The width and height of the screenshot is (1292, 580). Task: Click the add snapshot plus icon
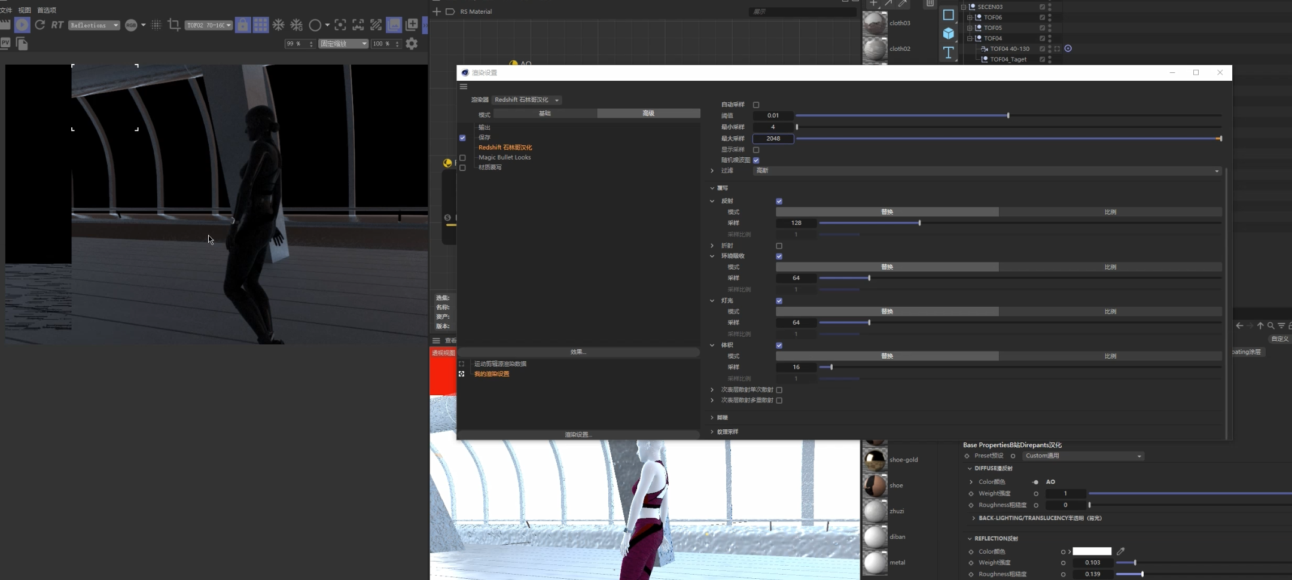(412, 25)
